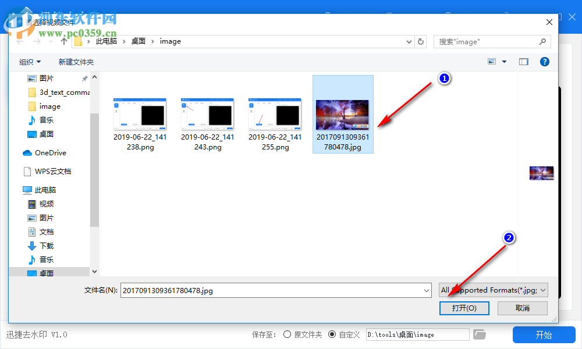Select file 2019-06-22_141238.png

pyautogui.click(x=140, y=124)
